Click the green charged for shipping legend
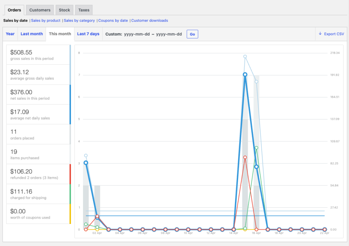Screen dimensions: 349x246 38,194
